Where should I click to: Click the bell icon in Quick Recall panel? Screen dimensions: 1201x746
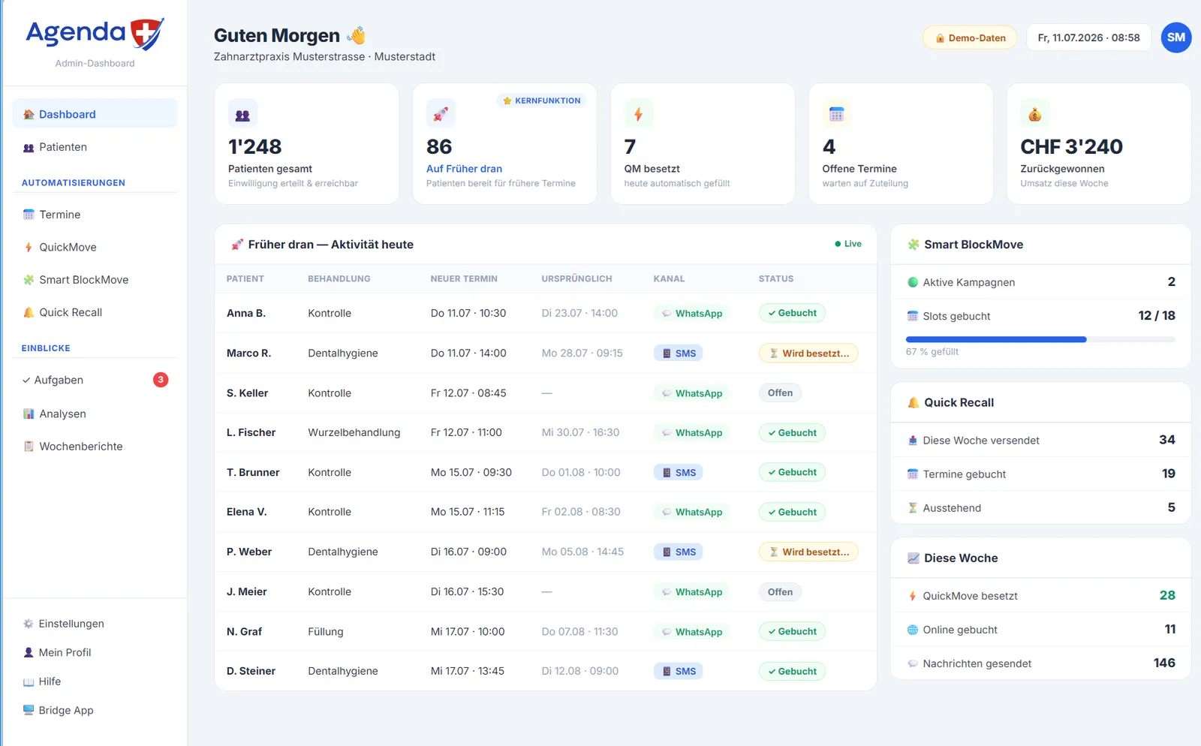coord(914,402)
